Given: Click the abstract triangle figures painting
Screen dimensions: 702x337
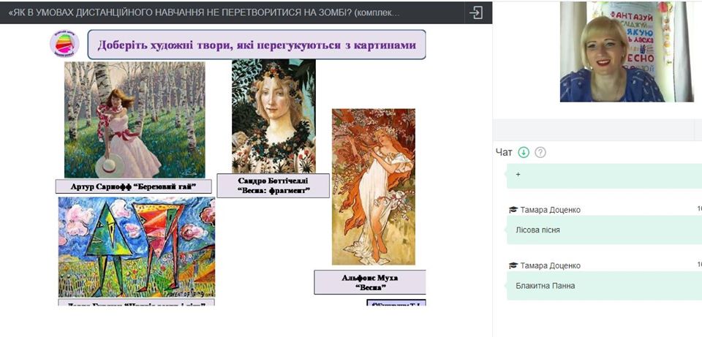Looking at the screenshot, I should click(x=137, y=247).
